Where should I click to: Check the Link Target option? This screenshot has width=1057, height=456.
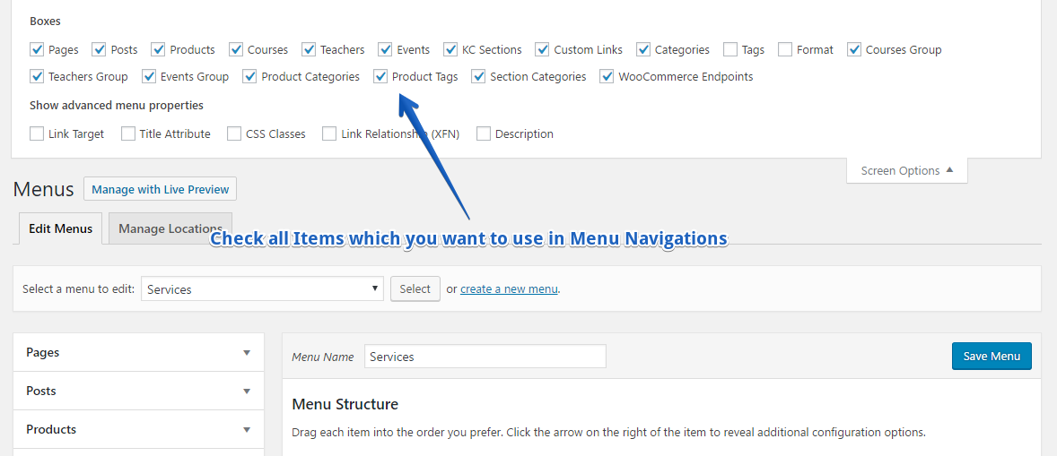tap(37, 134)
